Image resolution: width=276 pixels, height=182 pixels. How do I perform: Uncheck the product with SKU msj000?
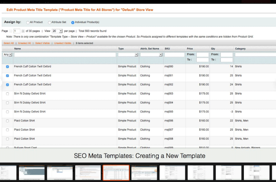coord(7,67)
